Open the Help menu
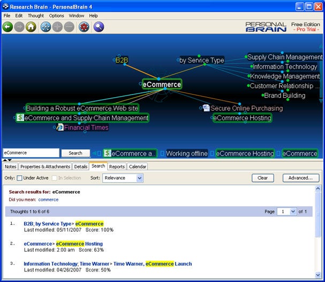Screen dimensions: 325x282 pyautogui.click(x=94, y=15)
